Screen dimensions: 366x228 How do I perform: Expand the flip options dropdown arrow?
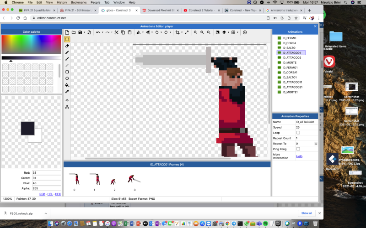(152, 32)
